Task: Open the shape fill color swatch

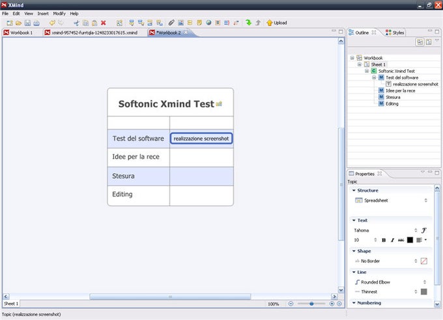Action: tap(424, 261)
